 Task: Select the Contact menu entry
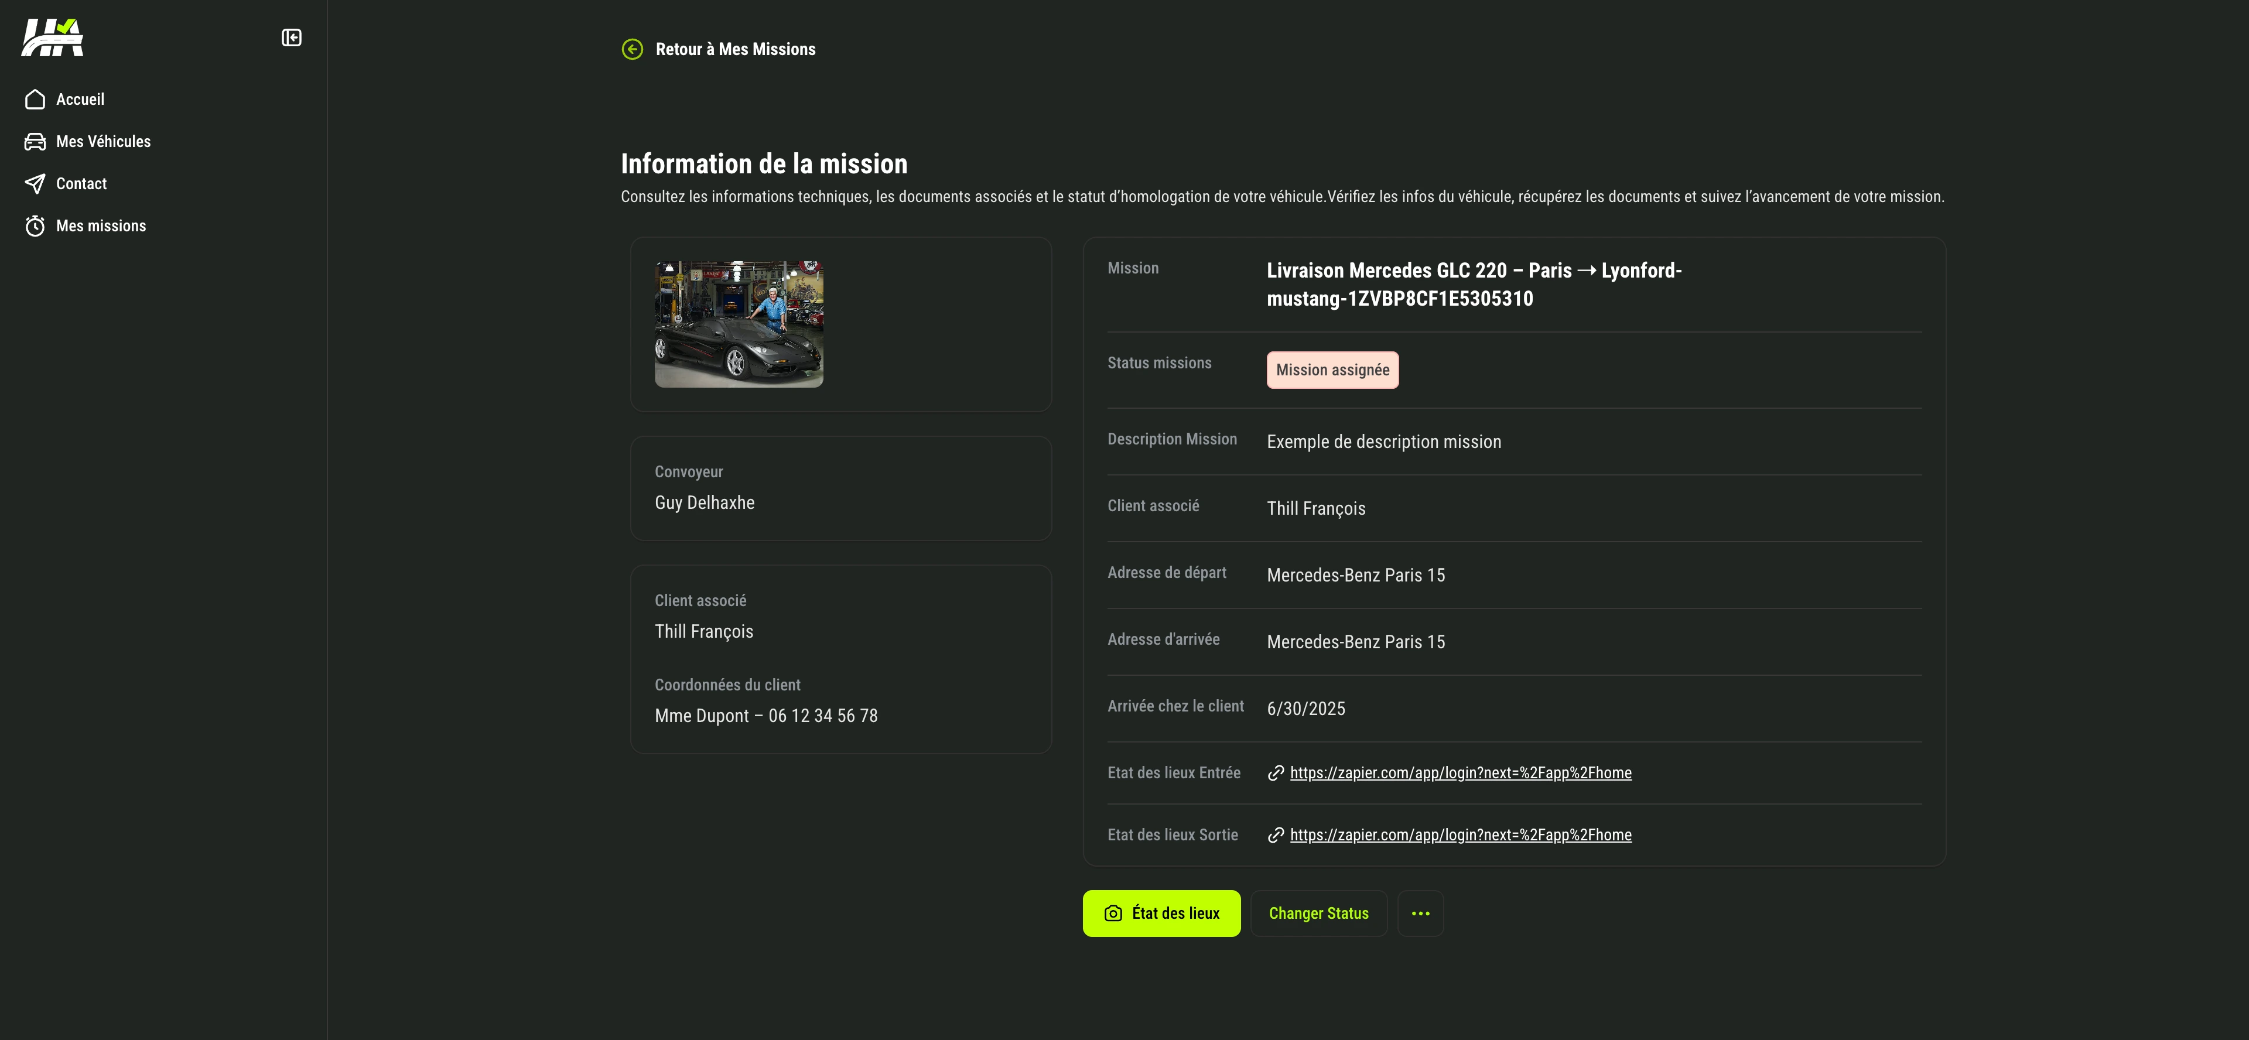[x=81, y=183]
